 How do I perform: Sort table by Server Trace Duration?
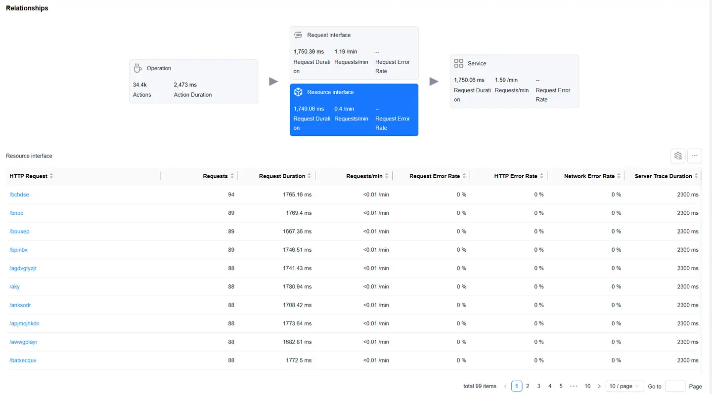tap(696, 176)
